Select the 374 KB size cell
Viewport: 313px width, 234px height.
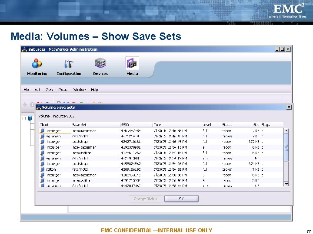click(254, 164)
